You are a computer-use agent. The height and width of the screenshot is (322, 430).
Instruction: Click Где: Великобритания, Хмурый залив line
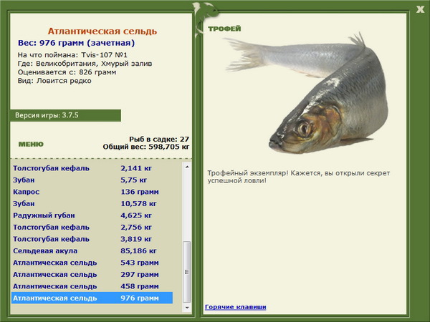[85, 64]
